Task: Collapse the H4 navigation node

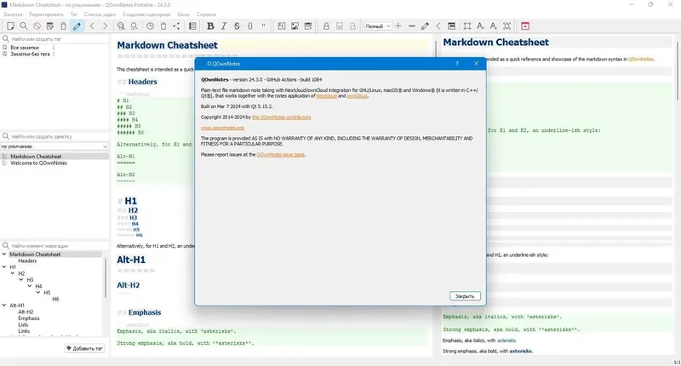Action: 30,286
